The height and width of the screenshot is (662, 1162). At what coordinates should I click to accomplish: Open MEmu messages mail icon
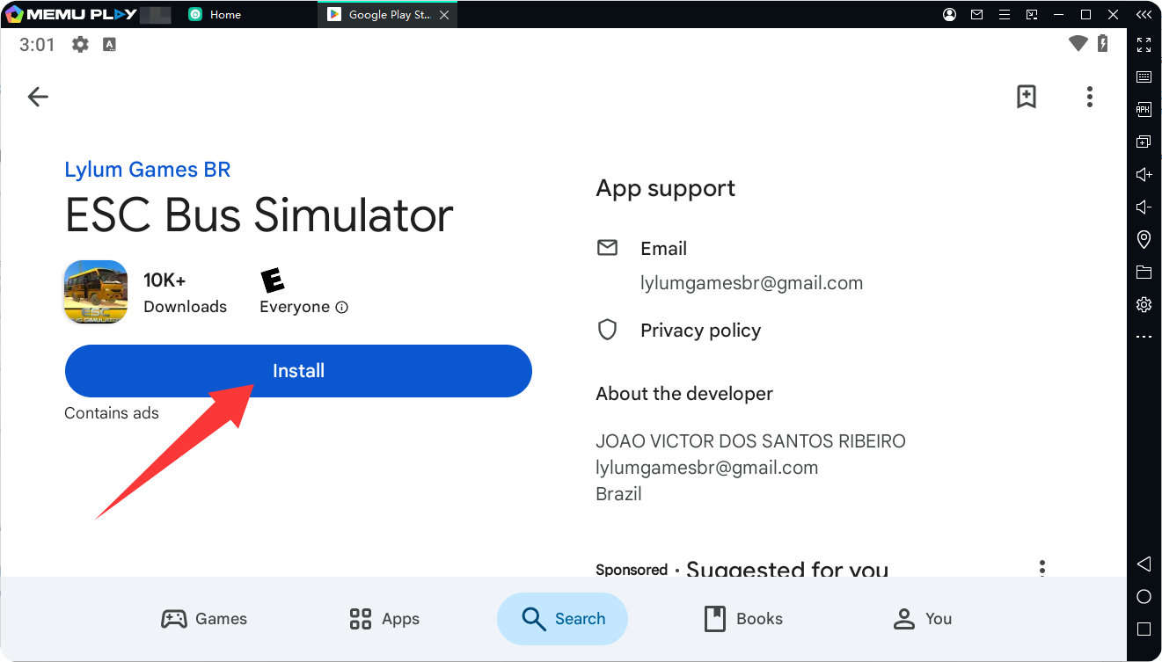pos(976,15)
